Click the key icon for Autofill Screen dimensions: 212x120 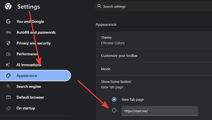point(8,32)
